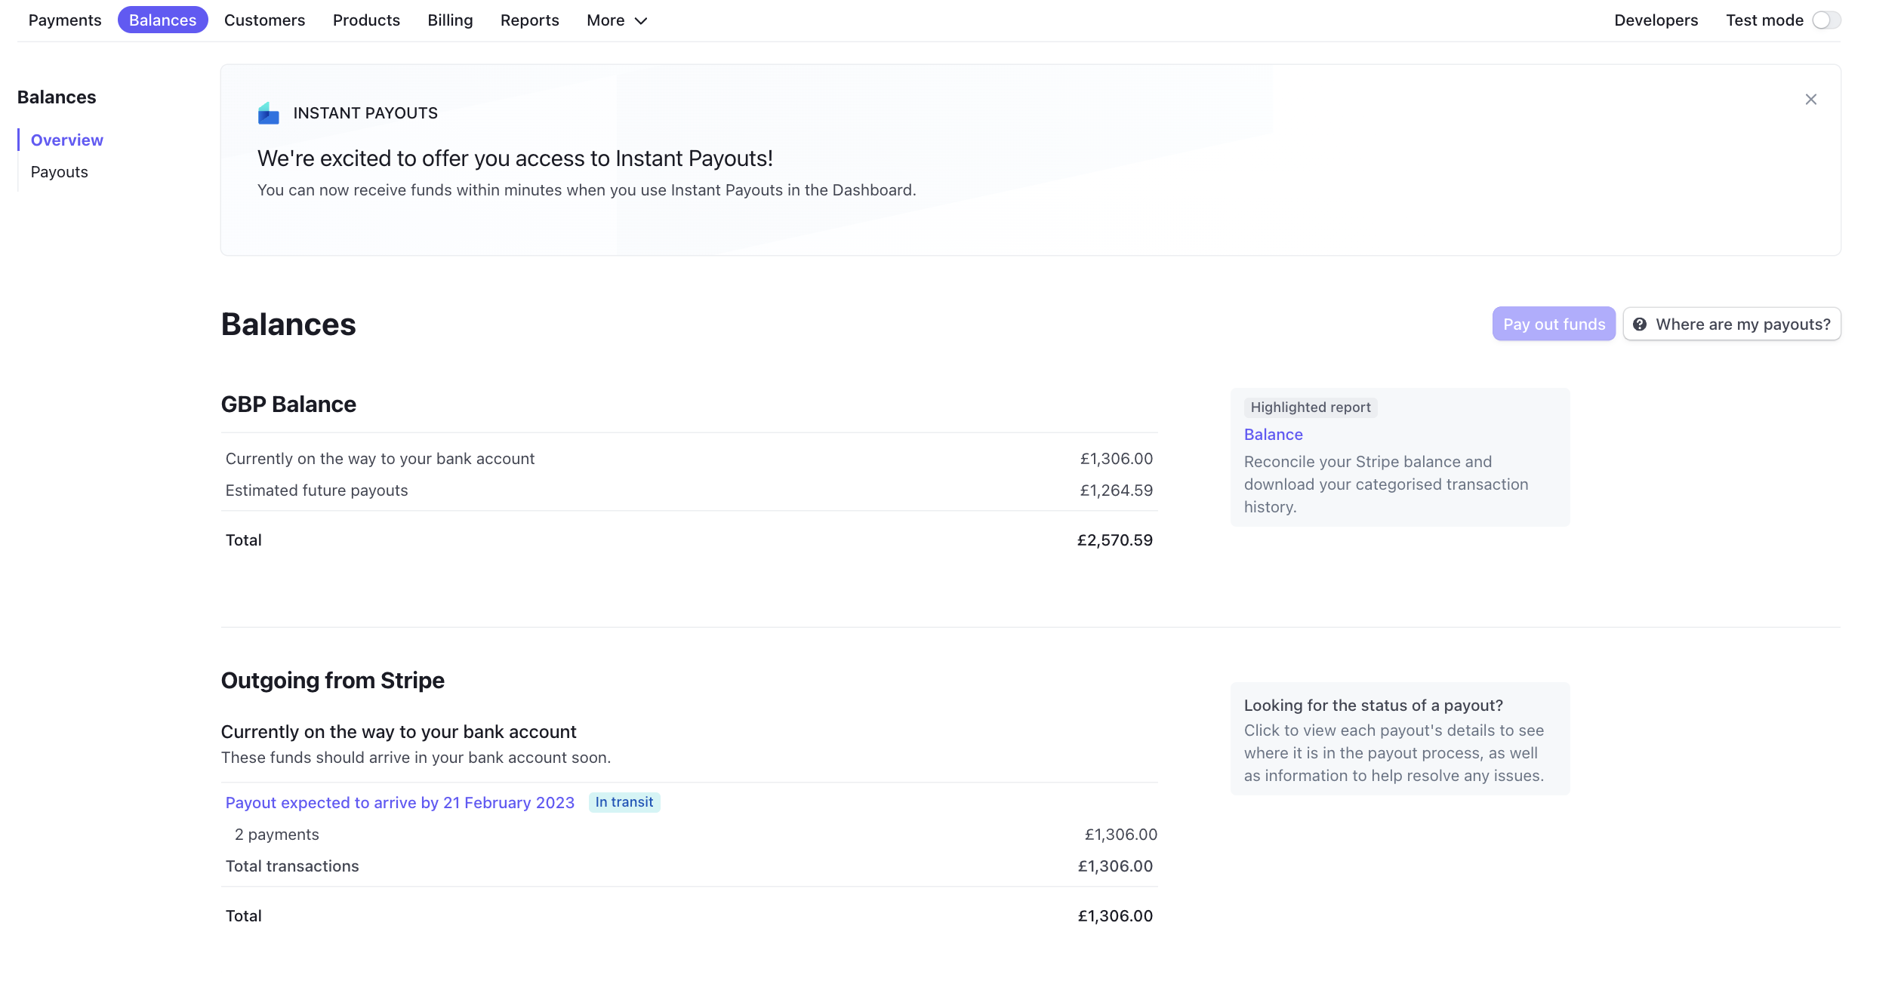Open the Balance highlighted report link
This screenshot has width=1904, height=981.
click(x=1273, y=435)
